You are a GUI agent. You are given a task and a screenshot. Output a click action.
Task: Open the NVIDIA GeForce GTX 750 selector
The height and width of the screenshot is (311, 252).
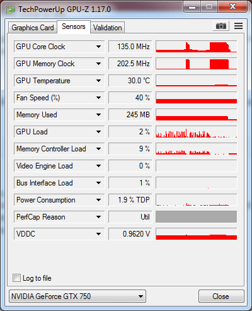click(x=77, y=296)
